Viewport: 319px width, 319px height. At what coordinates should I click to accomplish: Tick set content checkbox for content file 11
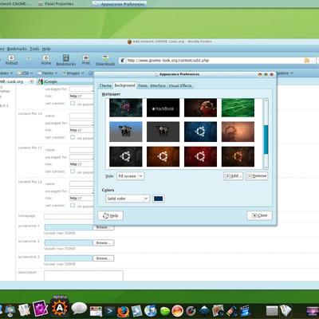coord(73,171)
